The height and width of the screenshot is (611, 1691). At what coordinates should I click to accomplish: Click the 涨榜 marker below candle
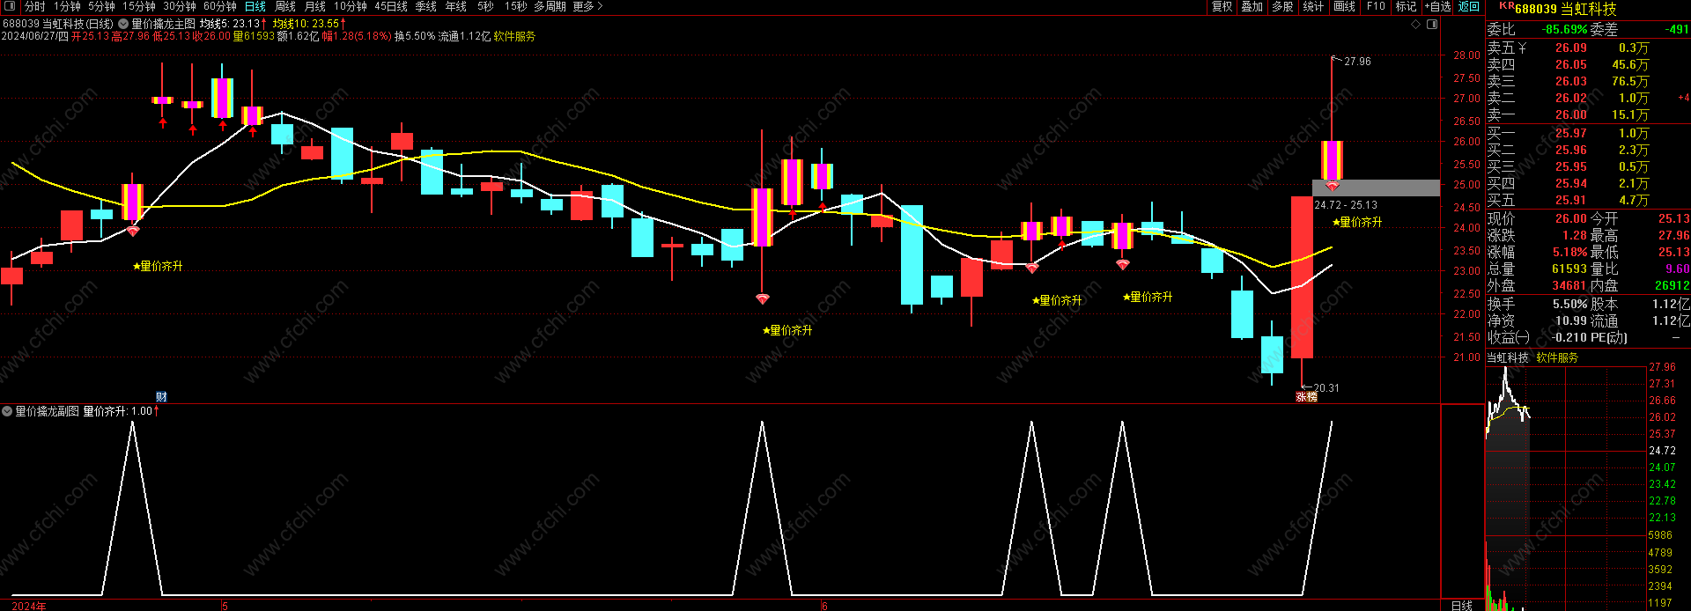(x=1306, y=397)
